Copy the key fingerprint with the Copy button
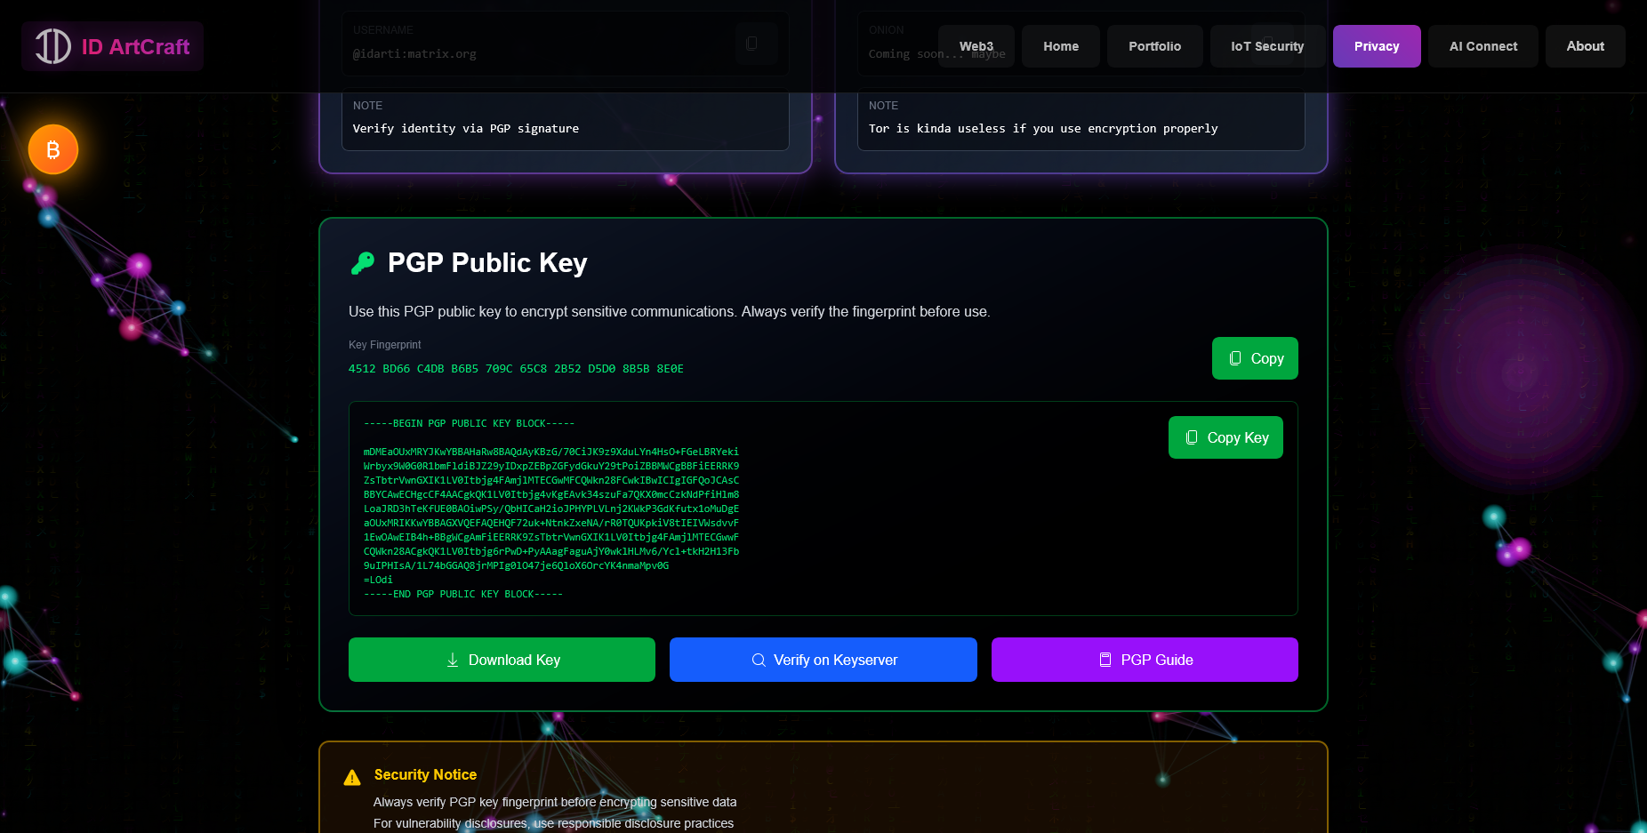Viewport: 1647px width, 833px height. coord(1254,358)
